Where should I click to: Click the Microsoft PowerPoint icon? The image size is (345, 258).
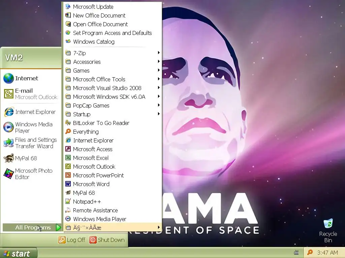pos(68,175)
